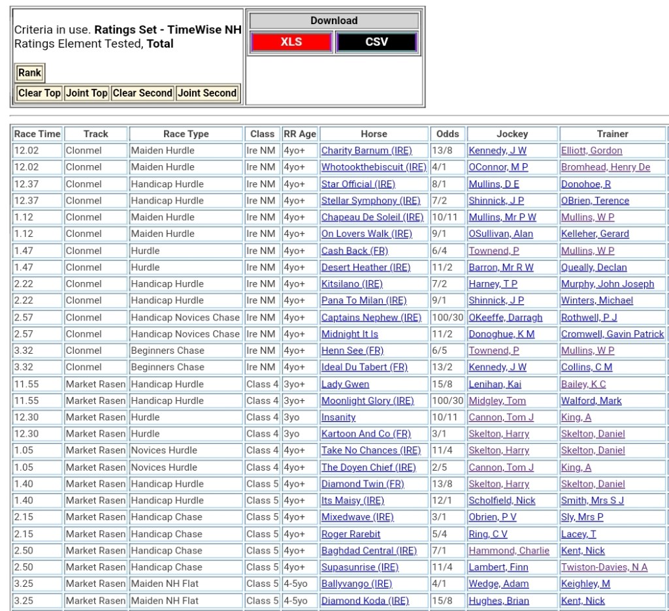
Task: Open the horse link Insanity
Action: 338,418
